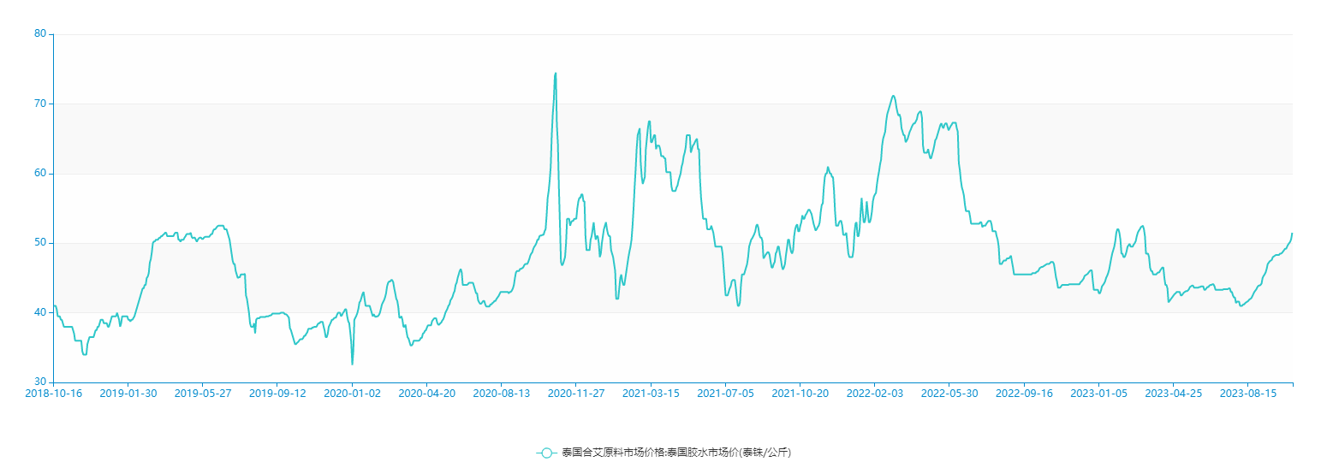Image resolution: width=1327 pixels, height=468 pixels.
Task: Select the 2020-01-02 x-axis date label
Action: (x=351, y=394)
